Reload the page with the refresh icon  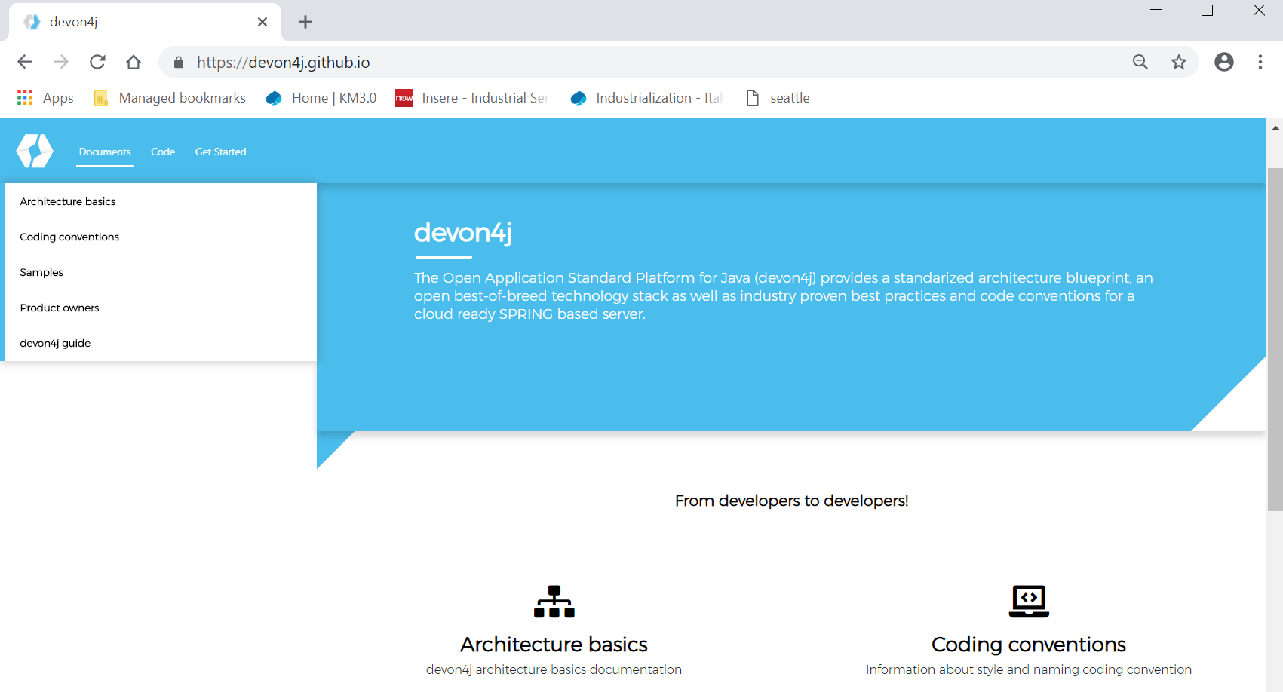click(97, 62)
